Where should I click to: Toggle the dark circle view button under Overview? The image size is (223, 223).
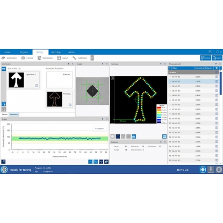pos(118,136)
